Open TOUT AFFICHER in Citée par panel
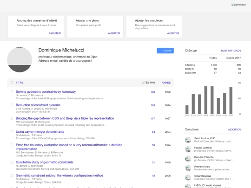The image size is (251, 188). [x=231, y=51]
